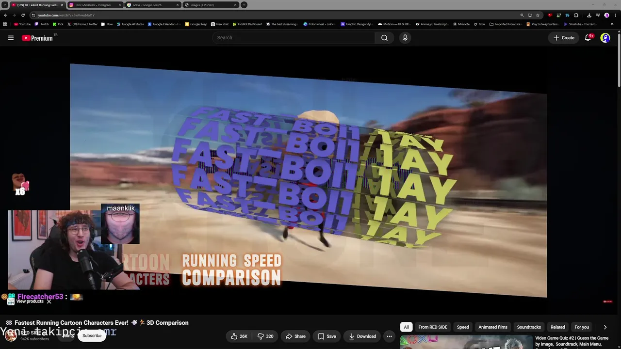
Task: Open the browser zoom magnifier icon
Action: coord(522,15)
